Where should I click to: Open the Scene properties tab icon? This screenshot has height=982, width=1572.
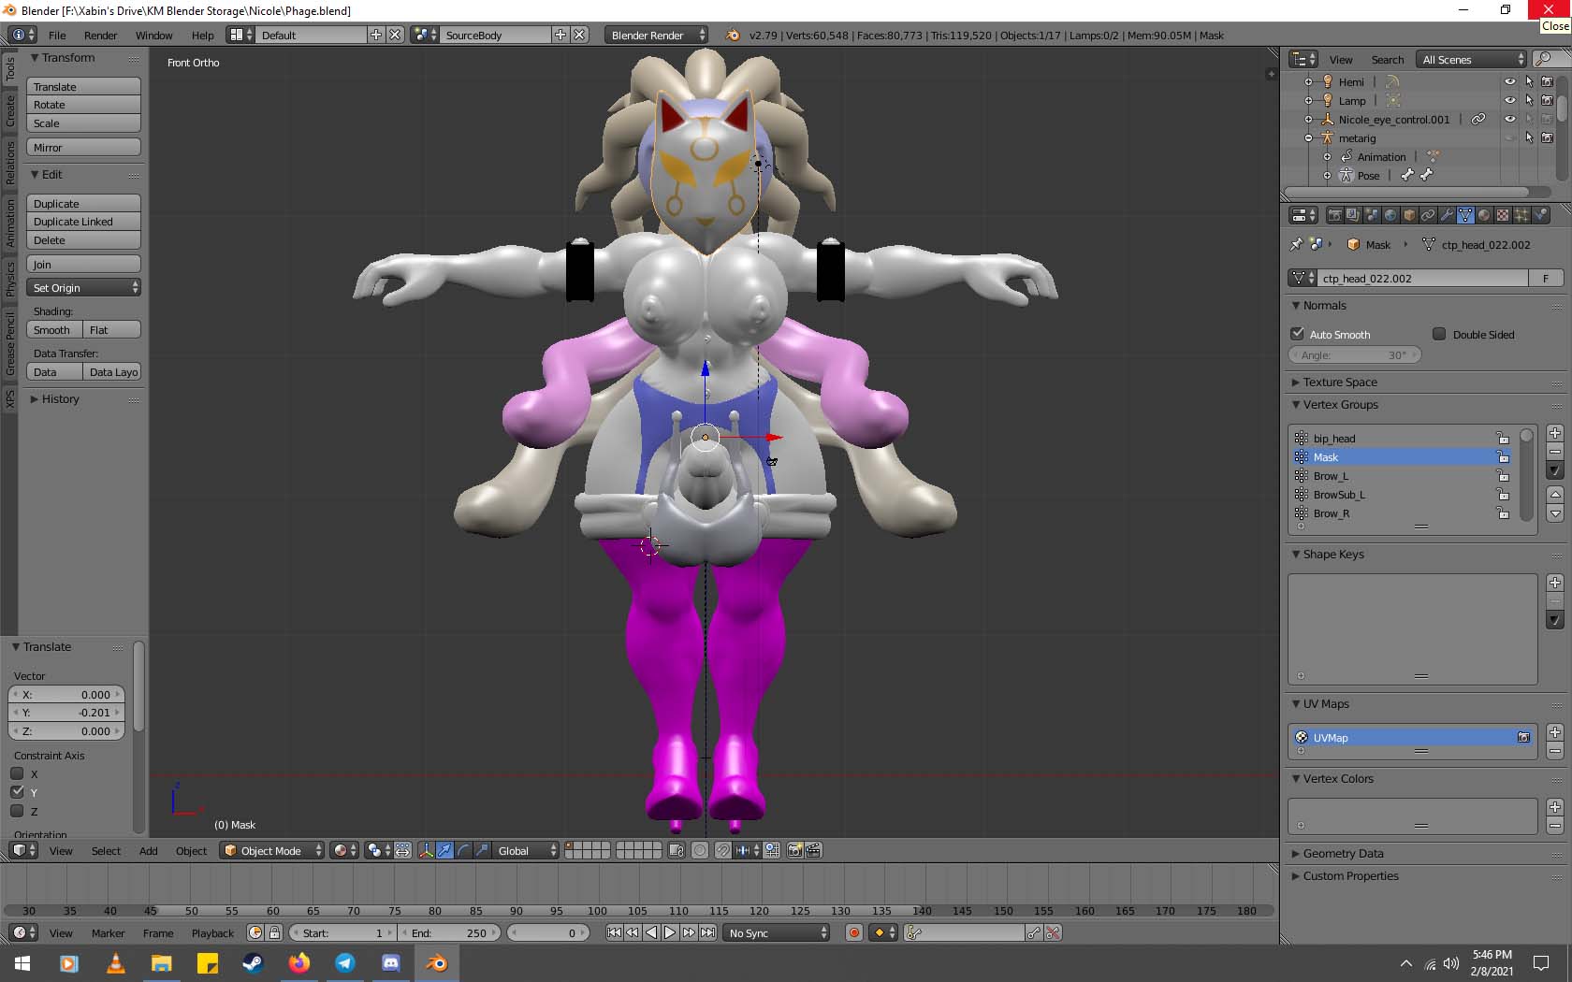(1372, 215)
